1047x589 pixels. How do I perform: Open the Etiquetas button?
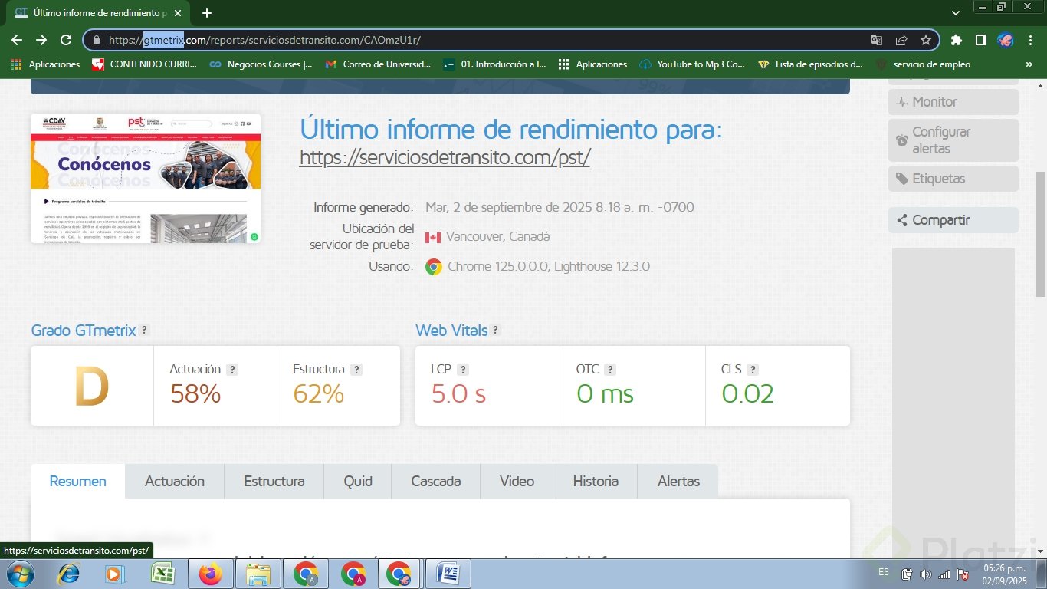(953, 179)
